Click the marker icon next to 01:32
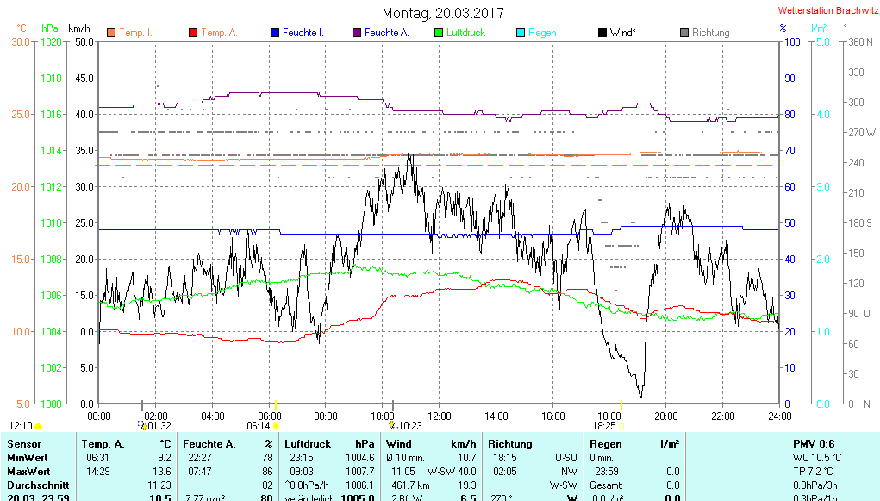 click(143, 425)
